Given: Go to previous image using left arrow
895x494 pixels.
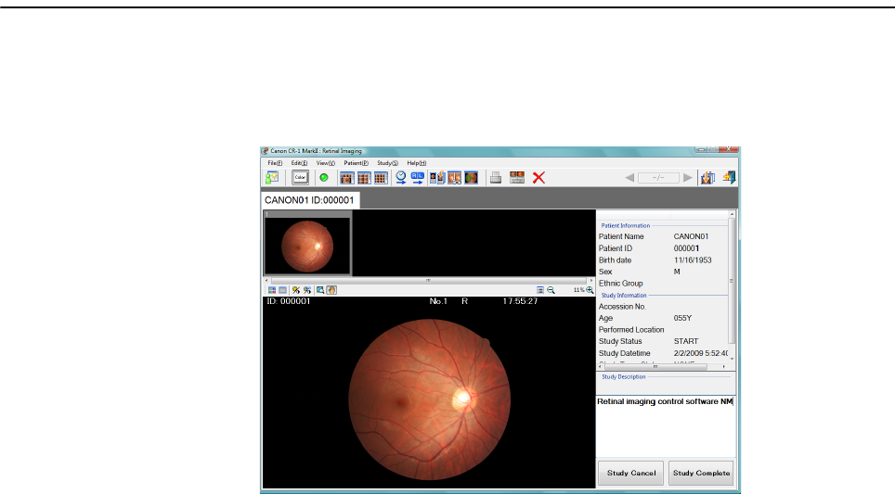Looking at the screenshot, I should [629, 177].
